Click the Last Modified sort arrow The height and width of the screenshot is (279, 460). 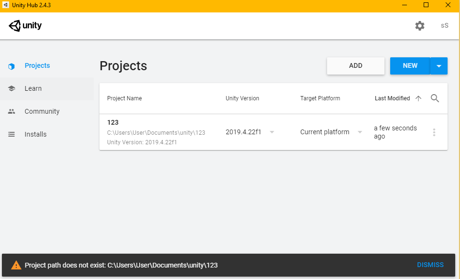[418, 98]
